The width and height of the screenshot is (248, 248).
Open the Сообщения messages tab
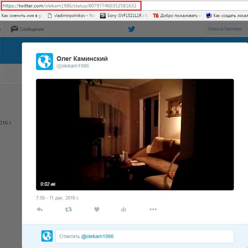click(x=31, y=29)
